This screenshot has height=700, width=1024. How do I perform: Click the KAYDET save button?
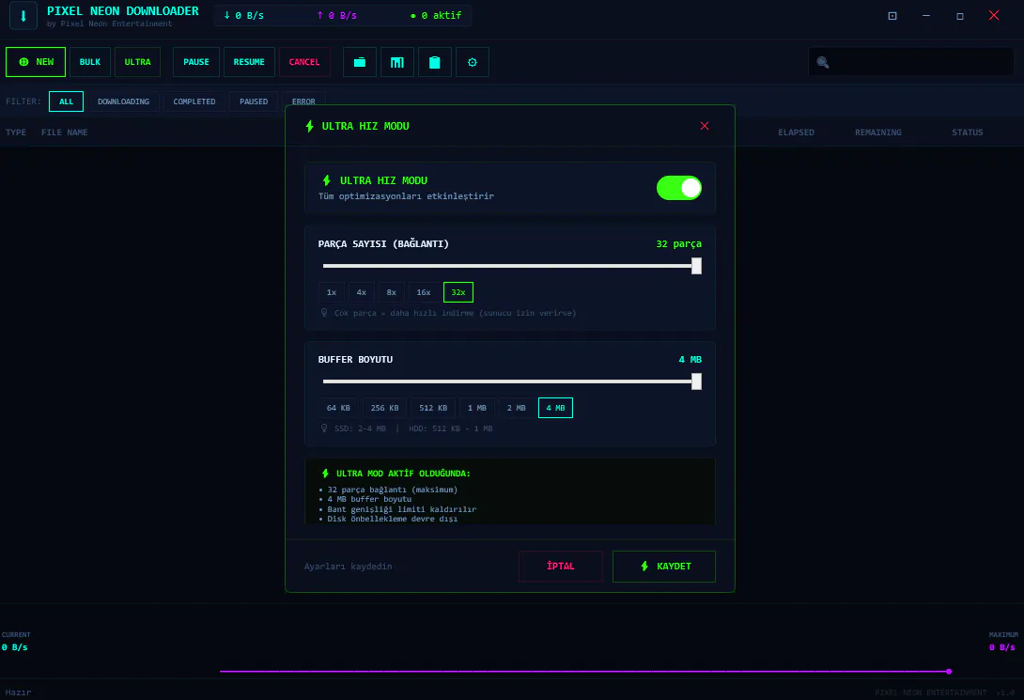(x=664, y=567)
